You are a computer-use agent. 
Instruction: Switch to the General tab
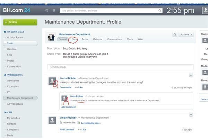click(63, 39)
